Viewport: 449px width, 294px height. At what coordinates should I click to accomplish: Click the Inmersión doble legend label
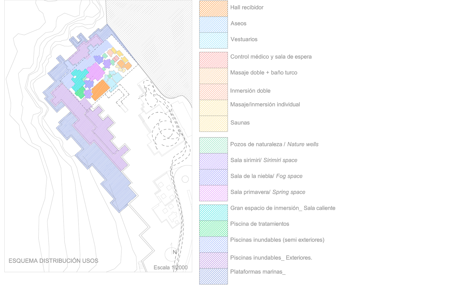pyautogui.click(x=250, y=91)
